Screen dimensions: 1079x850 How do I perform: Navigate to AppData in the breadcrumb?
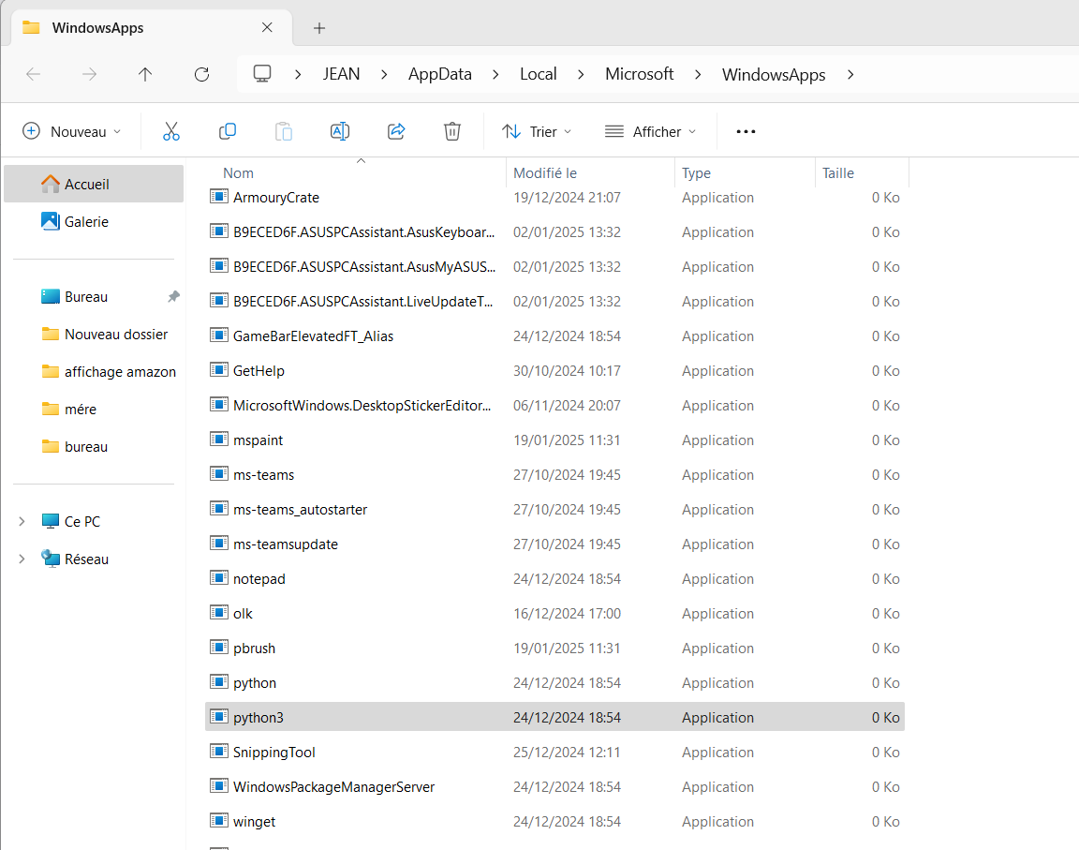[x=439, y=74]
